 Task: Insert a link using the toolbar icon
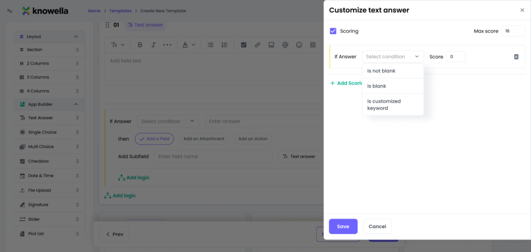[257, 45]
